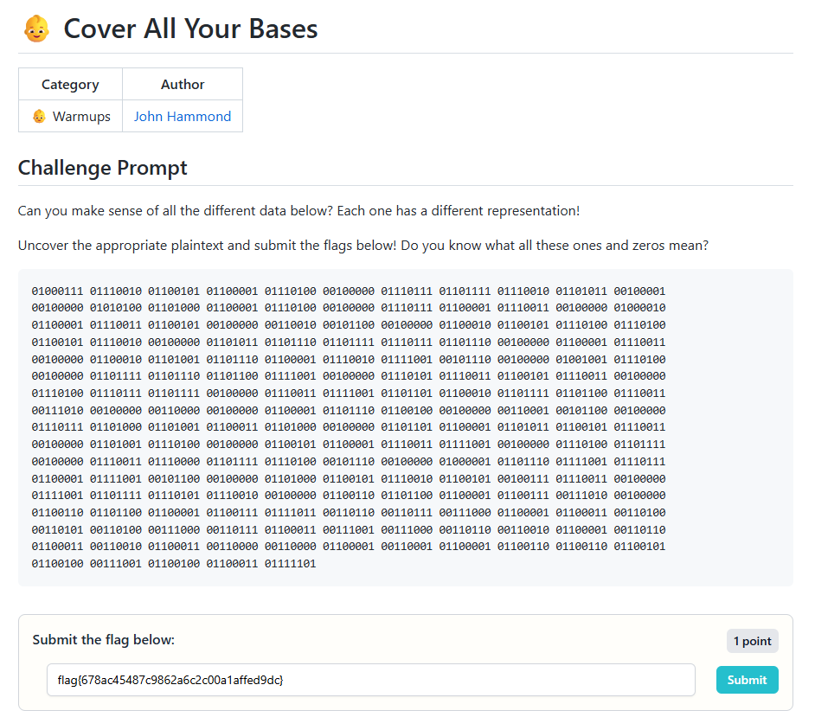Viewport: 815px width, 717px height.
Task: Select the Author table header
Action: (183, 84)
